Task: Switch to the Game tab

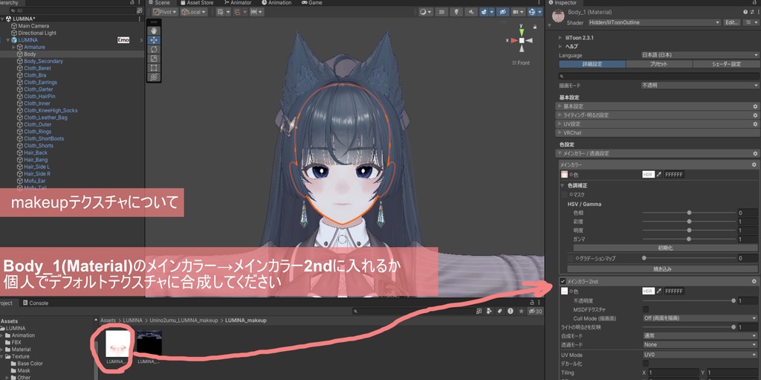Action: 311,3
